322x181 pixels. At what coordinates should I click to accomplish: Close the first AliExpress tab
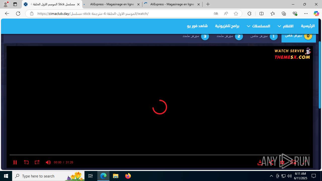138,4
